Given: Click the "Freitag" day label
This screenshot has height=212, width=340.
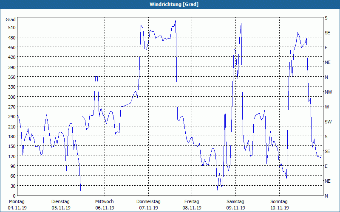Looking at the screenshot, I should pos(192,202).
